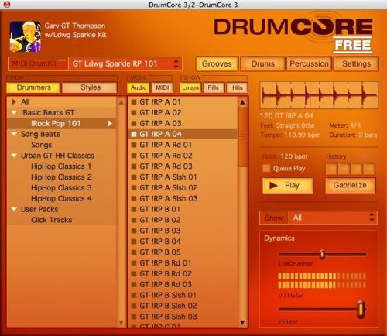The width and height of the screenshot is (387, 336).
Task: Click the square icon beside GT !RP B Rd 01
Action: tap(134, 263)
